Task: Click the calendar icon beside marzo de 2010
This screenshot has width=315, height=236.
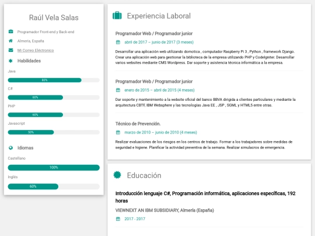Action: 118,132
